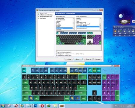Tap the F10 key icon between F9 and F11
This screenshot has width=135, height=108.
tap(76, 70)
